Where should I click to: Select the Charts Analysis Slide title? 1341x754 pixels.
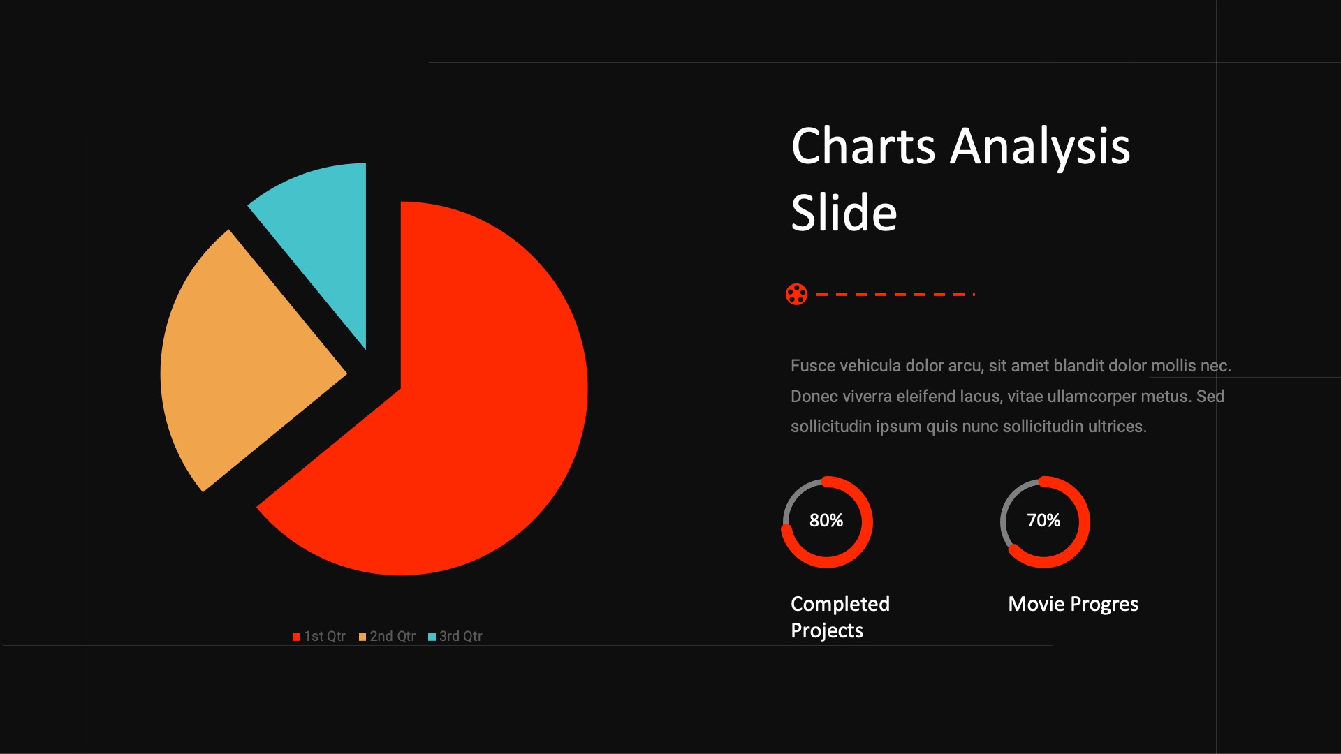pos(960,179)
